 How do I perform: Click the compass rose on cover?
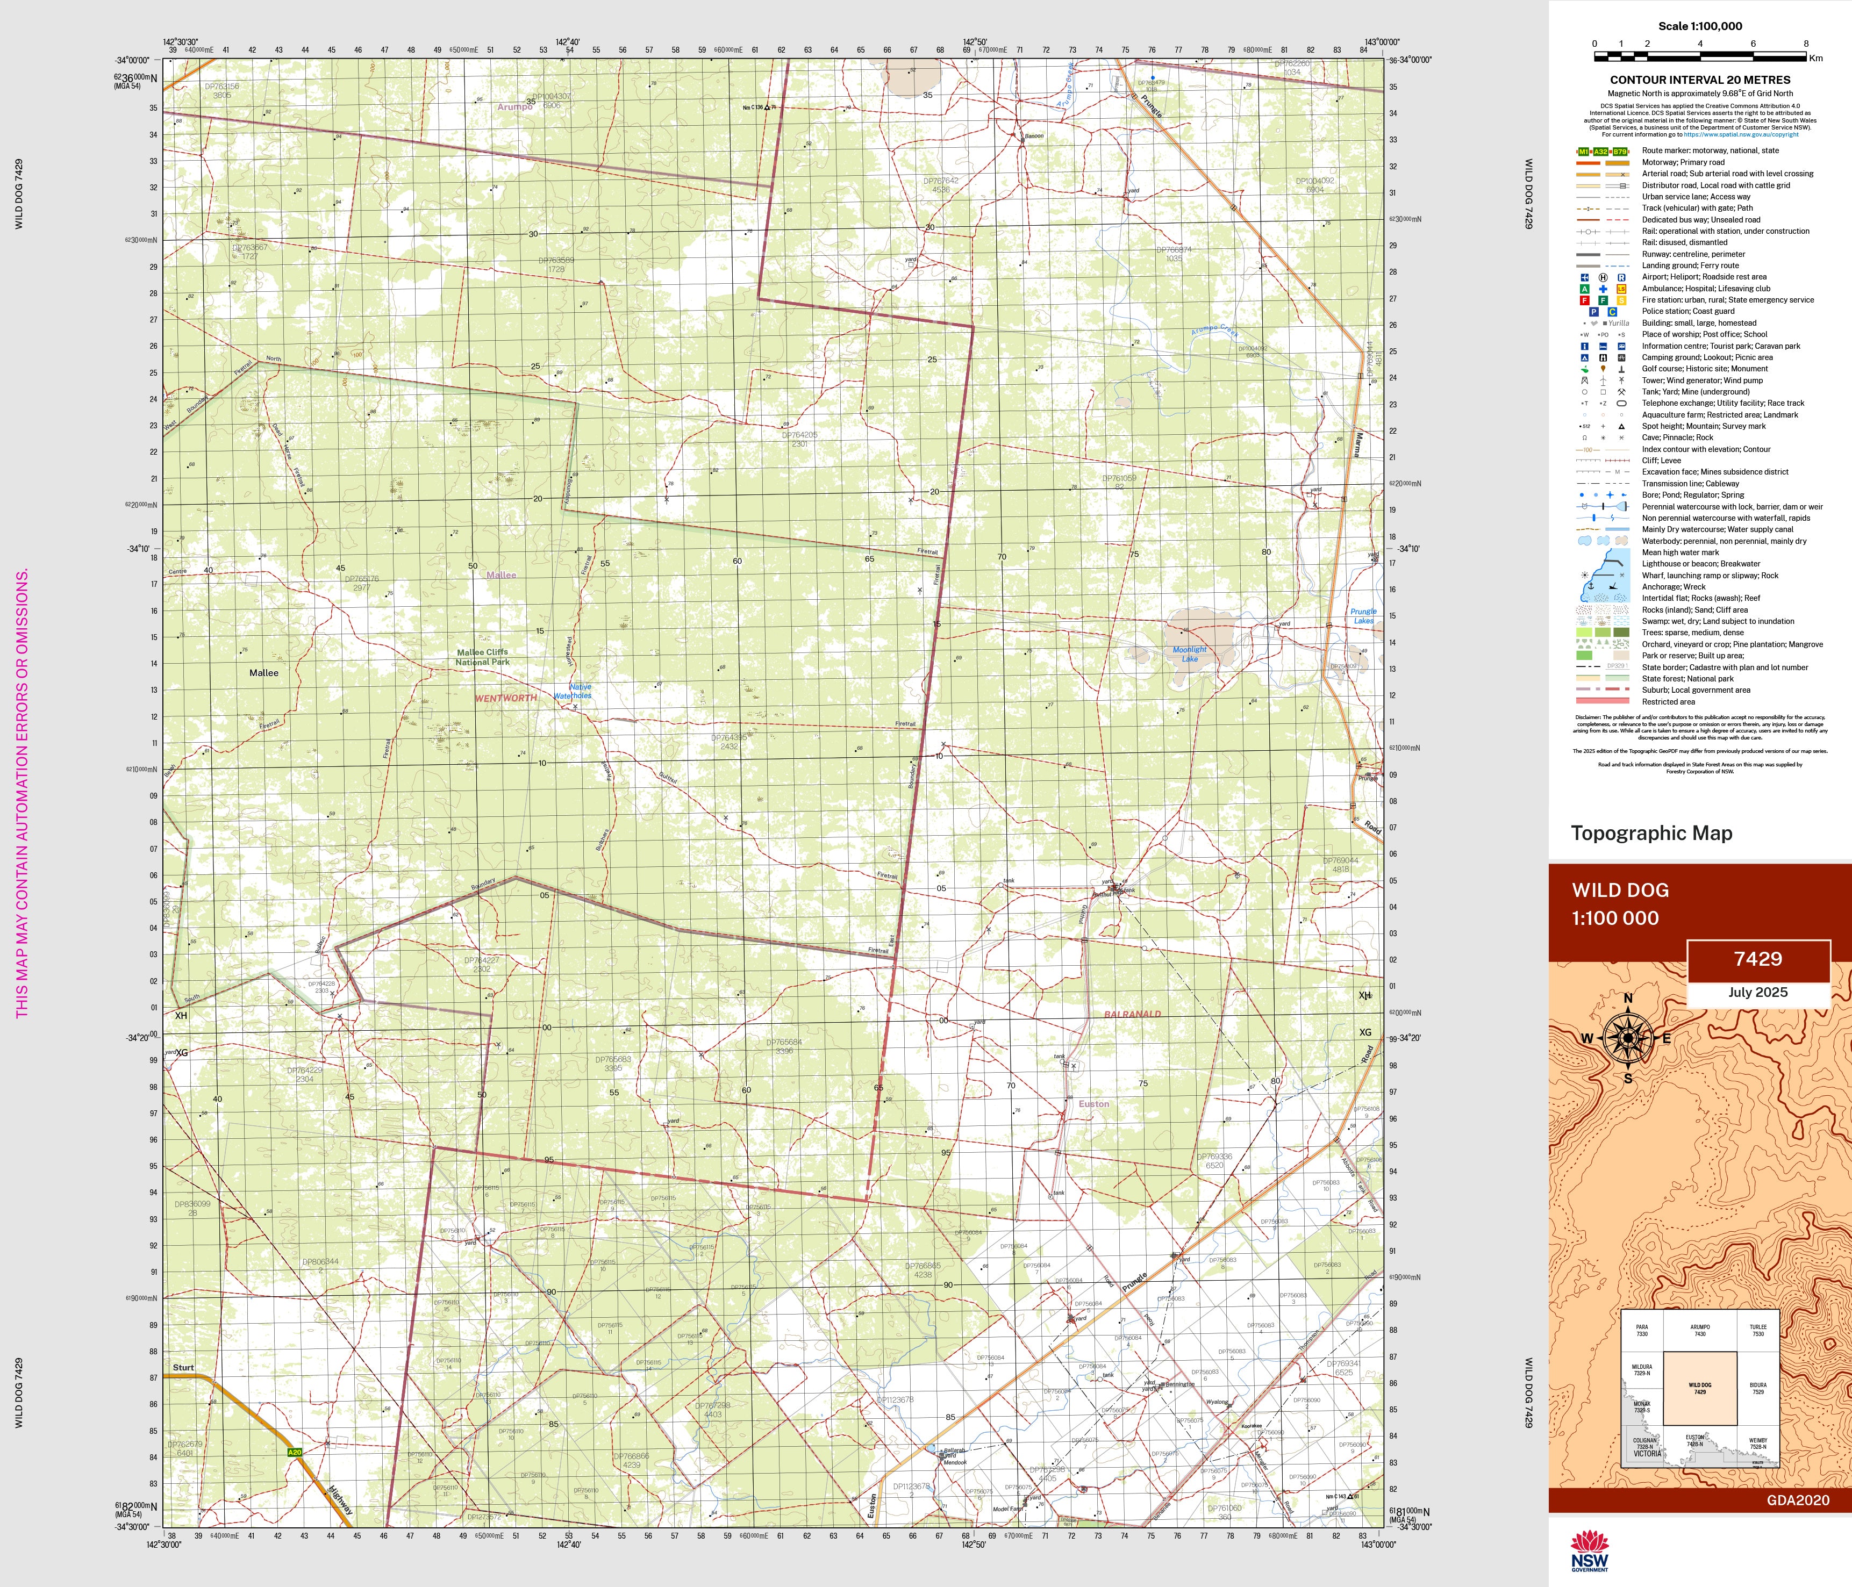[x=1628, y=1037]
